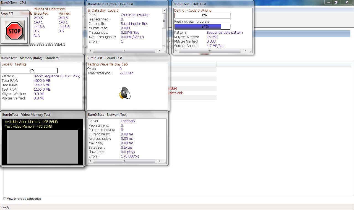The image size is (354, 210).
Task: Click the Optical Drive Test vertical scrollbar up arrow
Action: (x=164, y=10)
